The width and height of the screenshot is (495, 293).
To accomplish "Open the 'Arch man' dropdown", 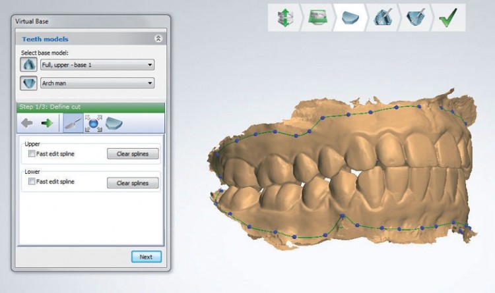I will 97,83.
